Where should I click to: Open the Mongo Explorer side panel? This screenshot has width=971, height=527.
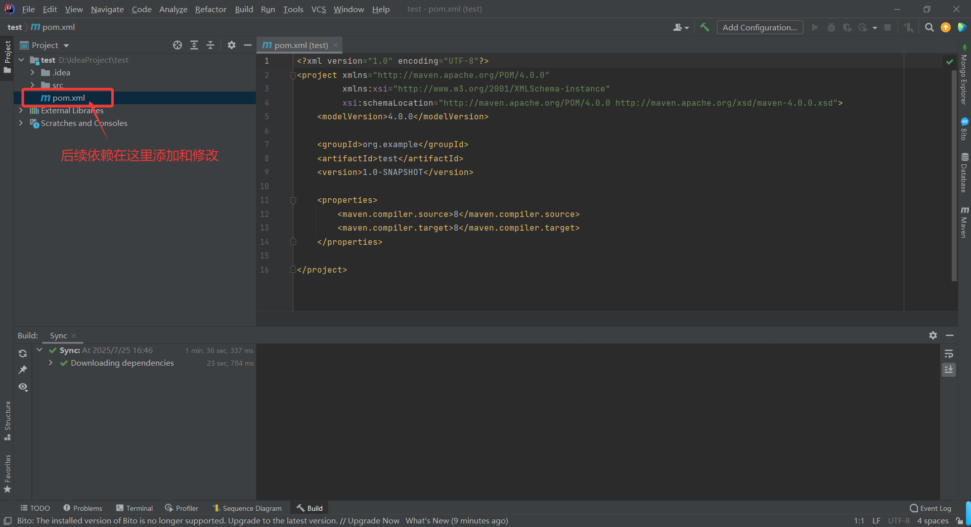pos(964,76)
